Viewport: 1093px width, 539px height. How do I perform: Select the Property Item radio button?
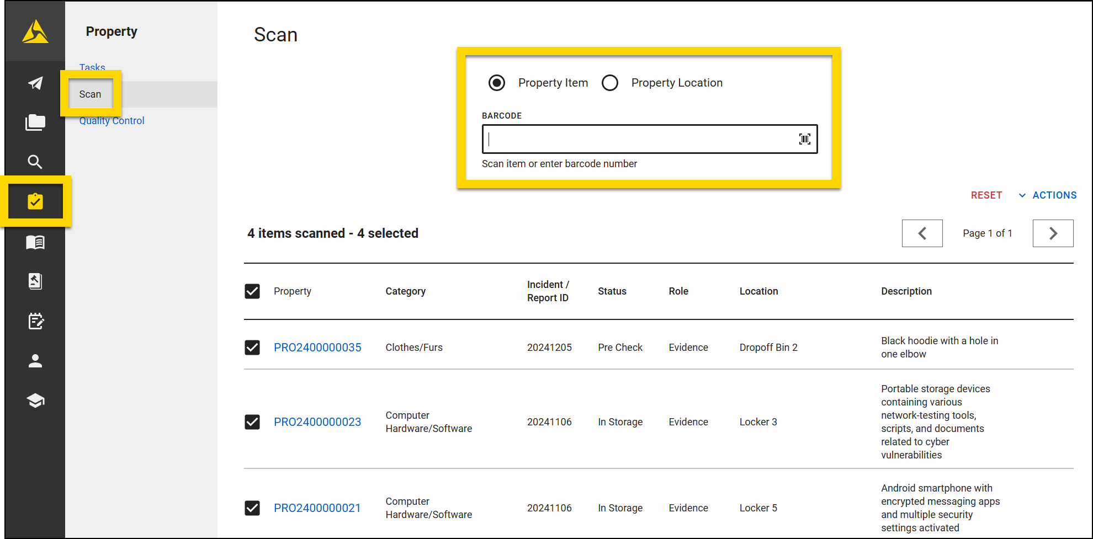(497, 83)
